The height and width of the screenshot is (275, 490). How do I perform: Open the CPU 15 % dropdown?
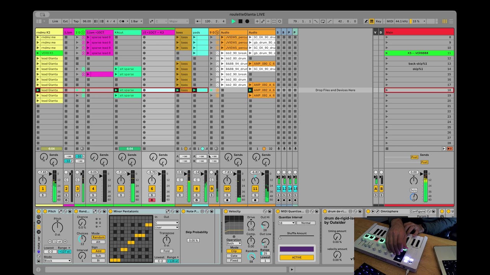coord(418,21)
